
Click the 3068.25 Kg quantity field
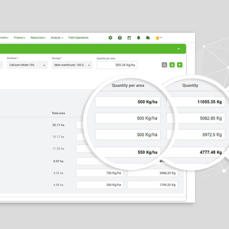(153, 173)
